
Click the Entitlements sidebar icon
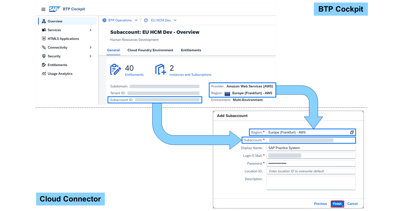(44, 65)
